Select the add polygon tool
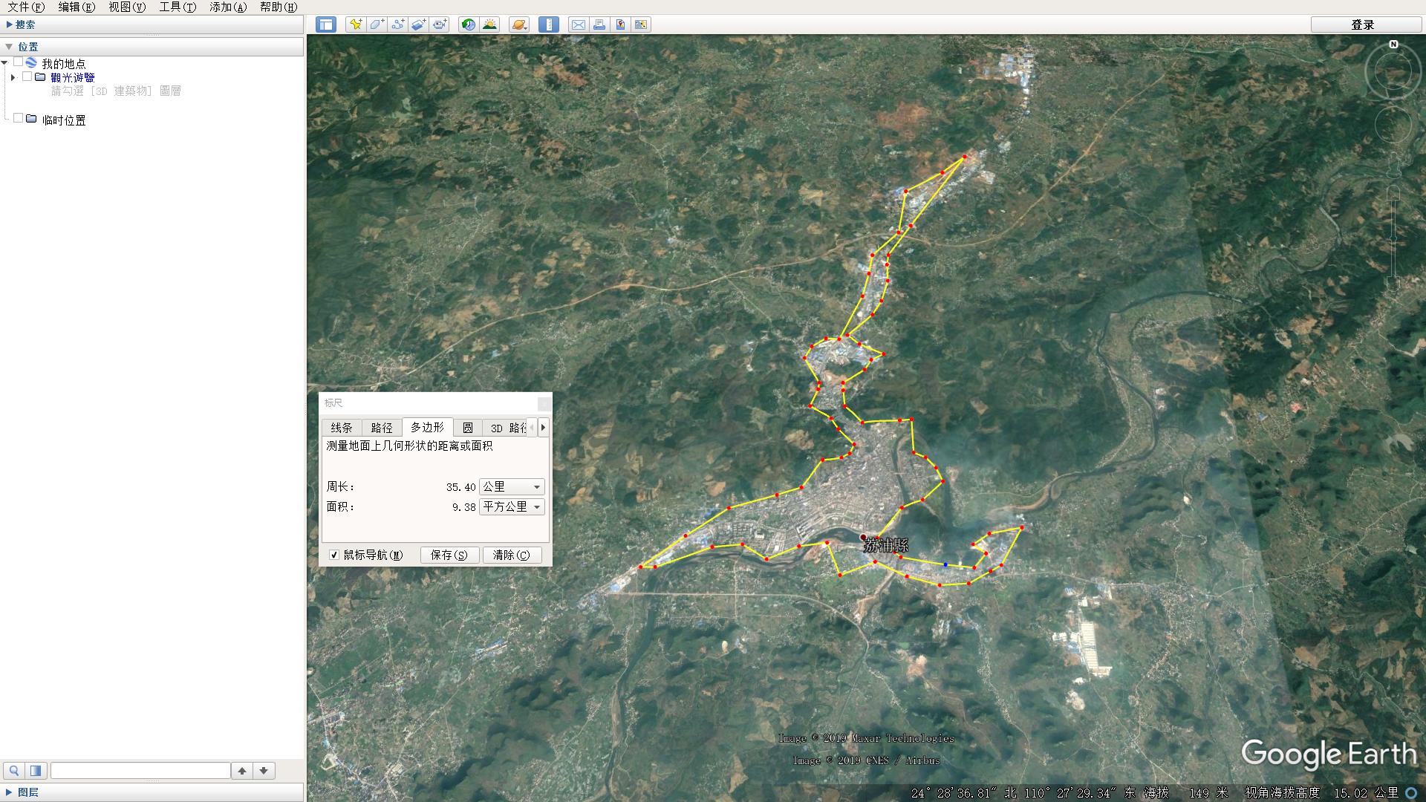1426x802 pixels. point(376,25)
